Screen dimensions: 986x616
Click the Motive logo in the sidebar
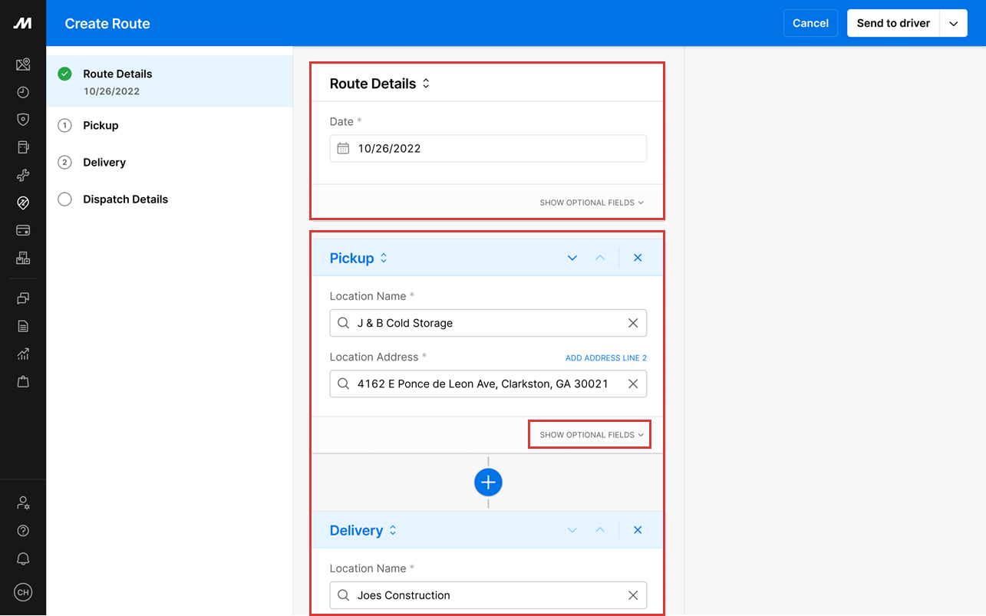click(23, 24)
